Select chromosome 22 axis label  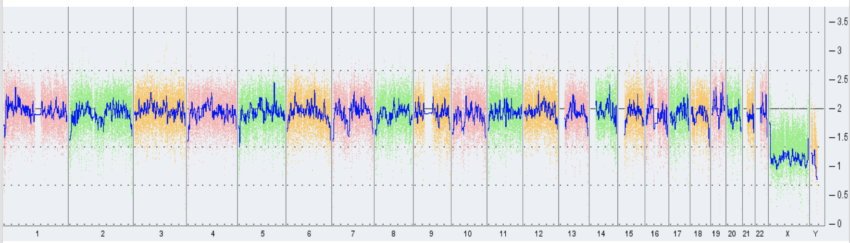760,234
